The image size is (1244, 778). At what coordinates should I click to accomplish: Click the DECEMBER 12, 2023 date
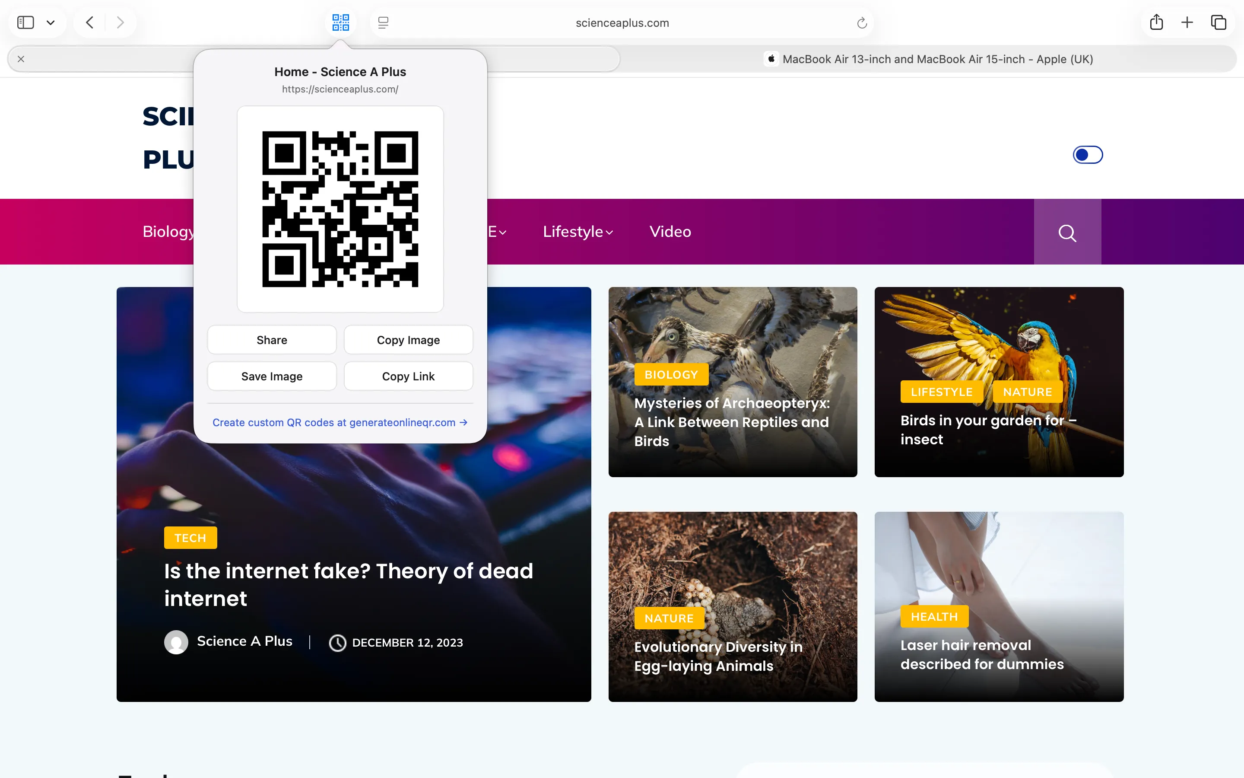click(x=407, y=643)
